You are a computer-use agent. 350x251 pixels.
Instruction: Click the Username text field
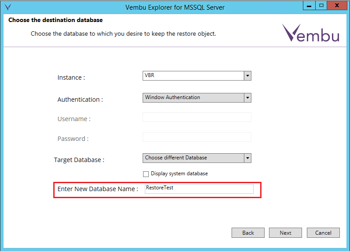coord(197,117)
